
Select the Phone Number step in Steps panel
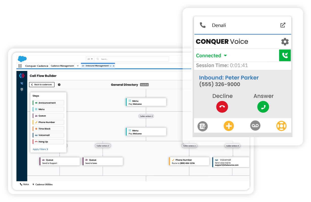[48, 122]
